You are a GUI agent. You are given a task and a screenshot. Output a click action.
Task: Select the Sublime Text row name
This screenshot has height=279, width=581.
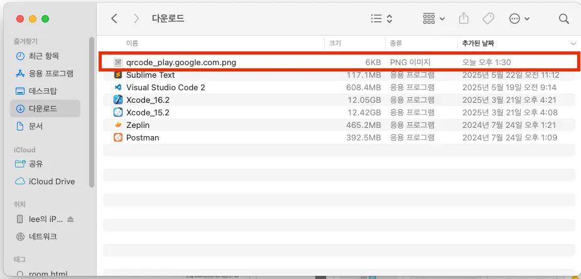click(x=151, y=75)
